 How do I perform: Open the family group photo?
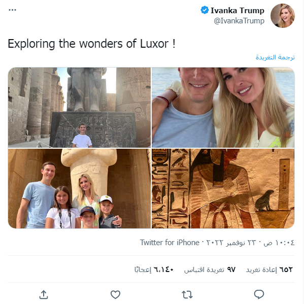[79, 188]
